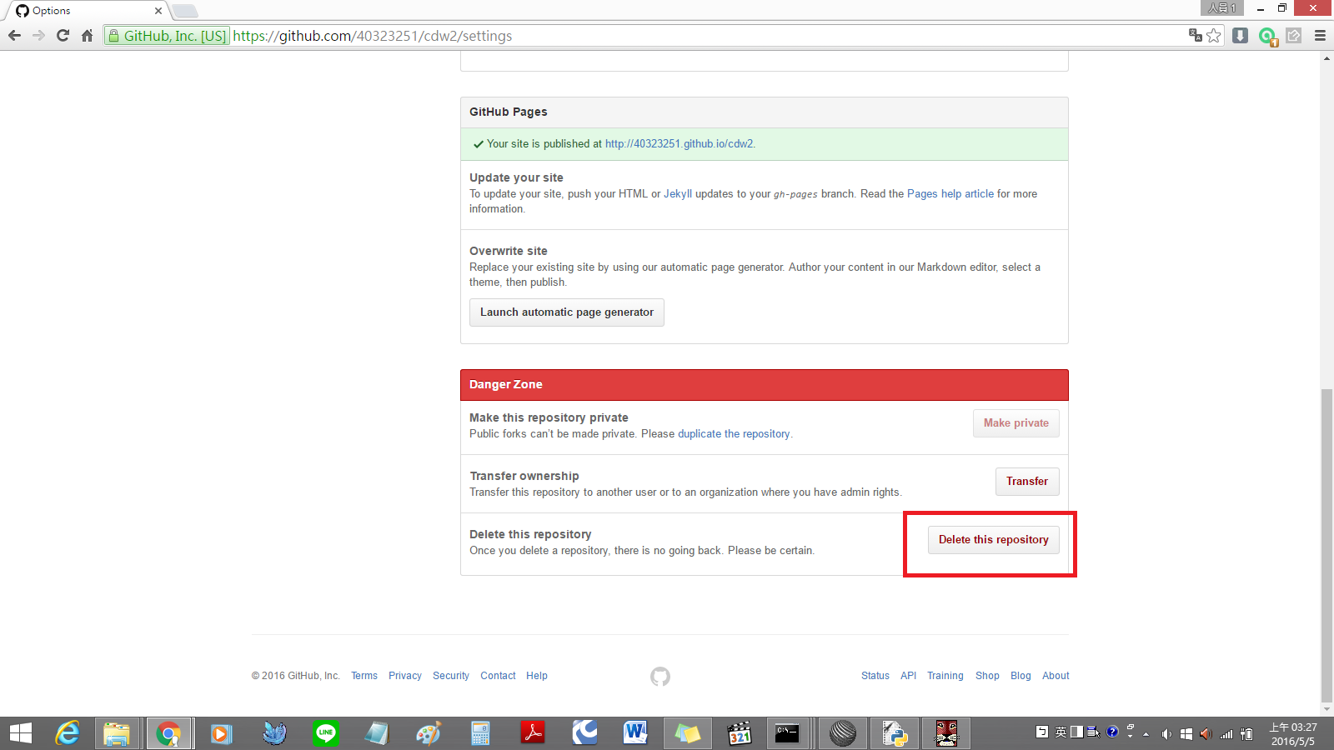Show hidden tray icons arrow

pos(1146,733)
